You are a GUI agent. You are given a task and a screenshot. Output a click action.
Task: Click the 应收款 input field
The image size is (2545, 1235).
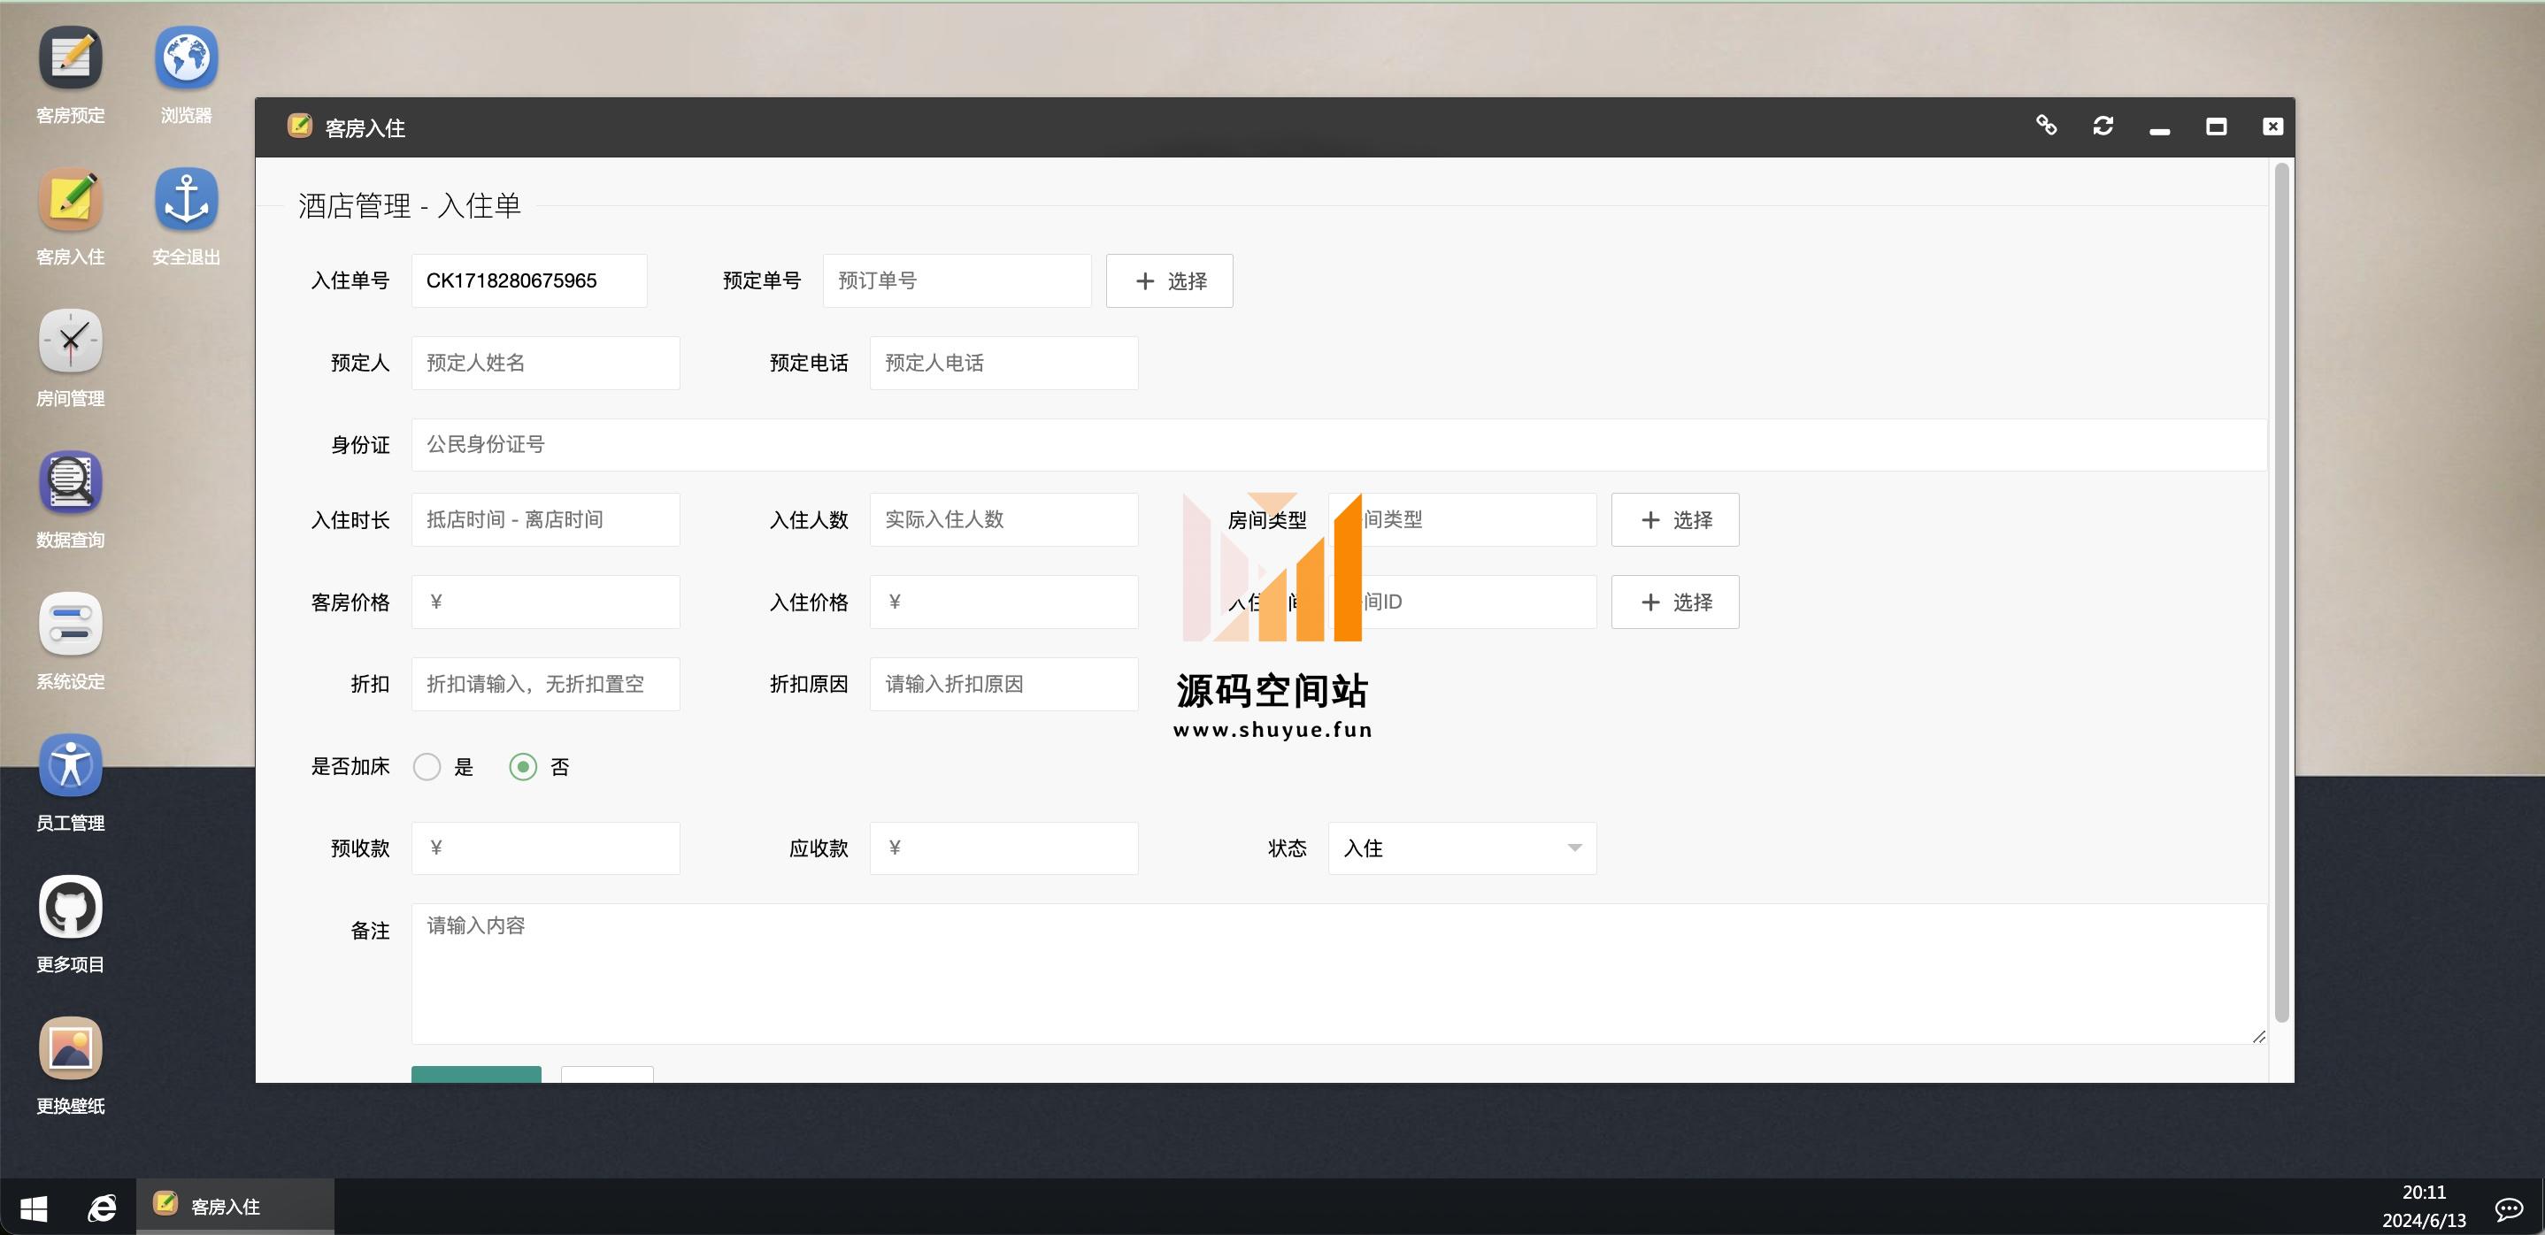pos(1003,848)
